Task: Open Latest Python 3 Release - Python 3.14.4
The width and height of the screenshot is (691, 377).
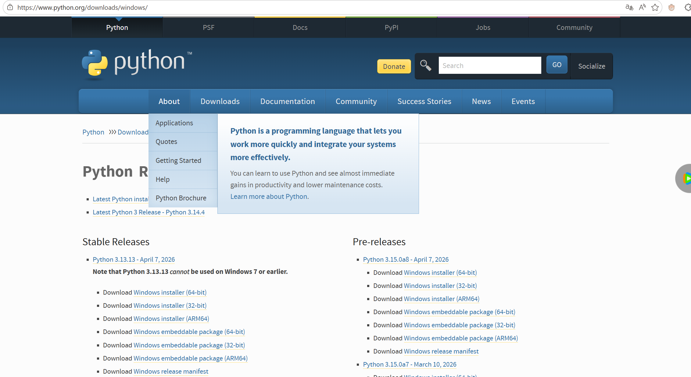Action: 149,212
